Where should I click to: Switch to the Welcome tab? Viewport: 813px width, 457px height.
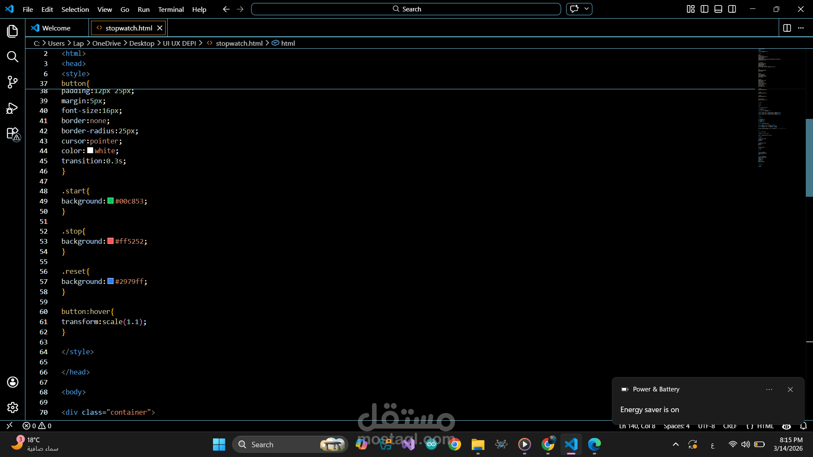[x=56, y=28]
